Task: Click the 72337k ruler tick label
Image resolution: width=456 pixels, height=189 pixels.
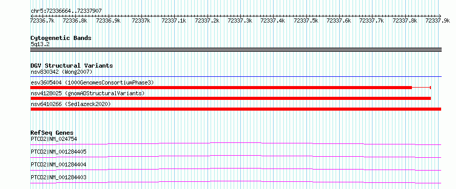Action: click(141, 20)
